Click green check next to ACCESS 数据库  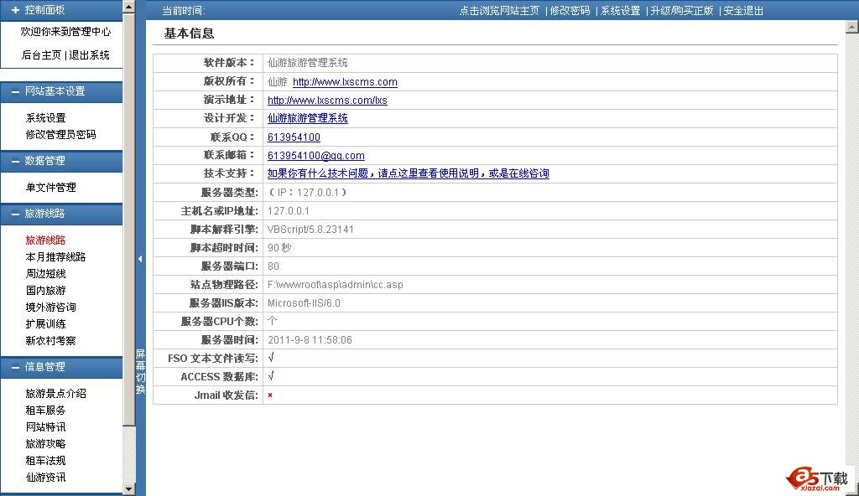pos(271,376)
